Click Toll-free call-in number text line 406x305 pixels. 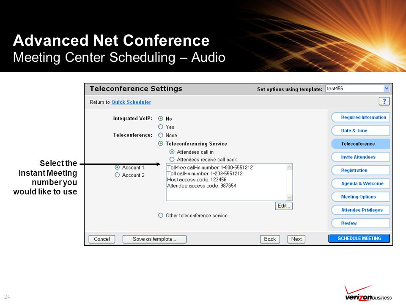(210, 168)
